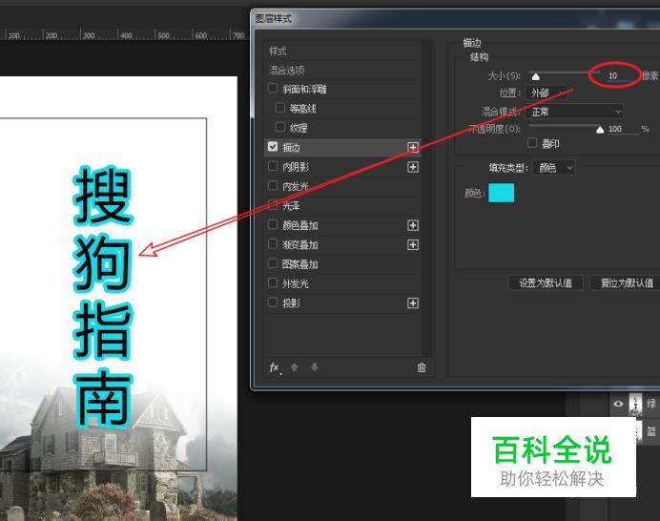Focus the opacity value field showing 100
Image resolution: width=660 pixels, height=521 pixels.
(x=622, y=129)
